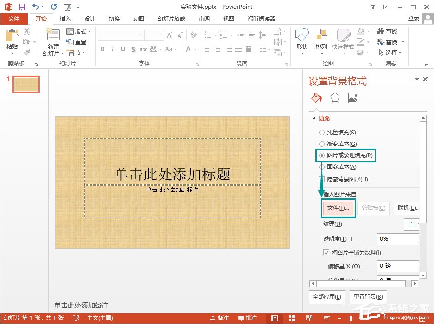434x324 pixels.
Task: Select the Fill bucket icon in 设置背景格式
Action: coord(316,98)
